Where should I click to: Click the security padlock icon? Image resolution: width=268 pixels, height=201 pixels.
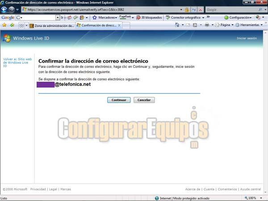click(x=187, y=10)
